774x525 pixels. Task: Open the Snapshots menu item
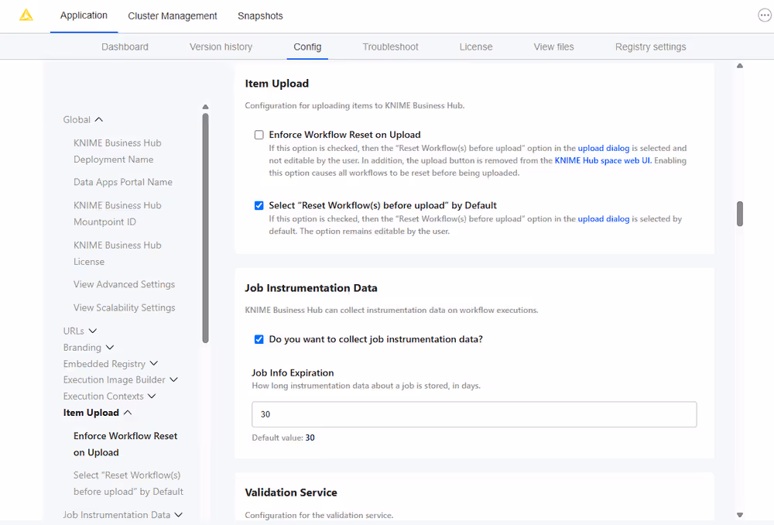[260, 15]
